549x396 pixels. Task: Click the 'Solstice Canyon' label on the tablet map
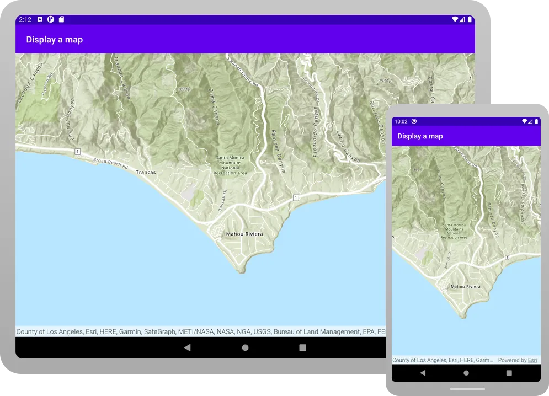pos(377,122)
